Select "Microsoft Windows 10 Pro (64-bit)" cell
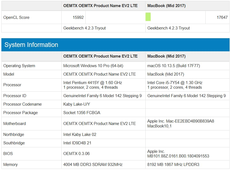 coord(93,66)
